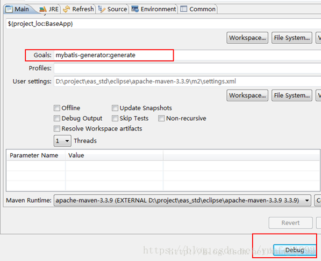Open the Threads dropdown
Screen dimensions: 321x261
(x=62, y=141)
